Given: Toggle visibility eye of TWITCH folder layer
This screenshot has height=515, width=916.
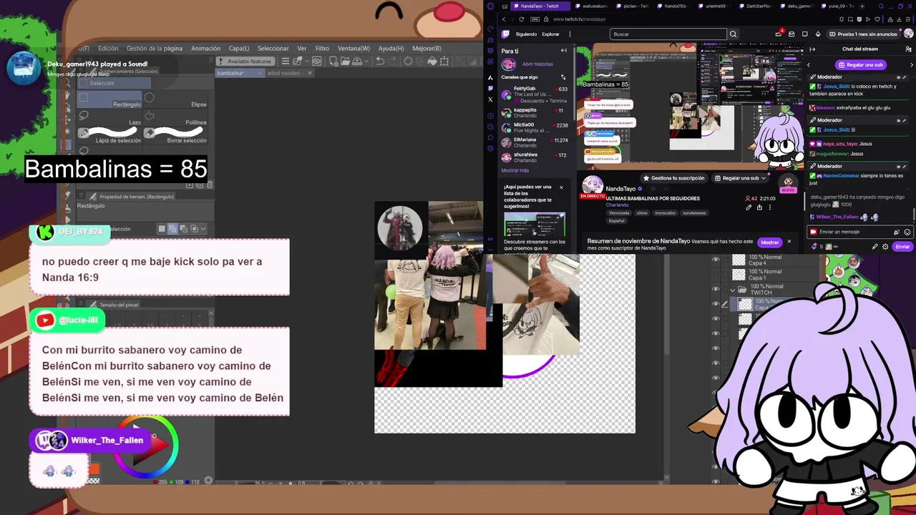Looking at the screenshot, I should (x=716, y=289).
